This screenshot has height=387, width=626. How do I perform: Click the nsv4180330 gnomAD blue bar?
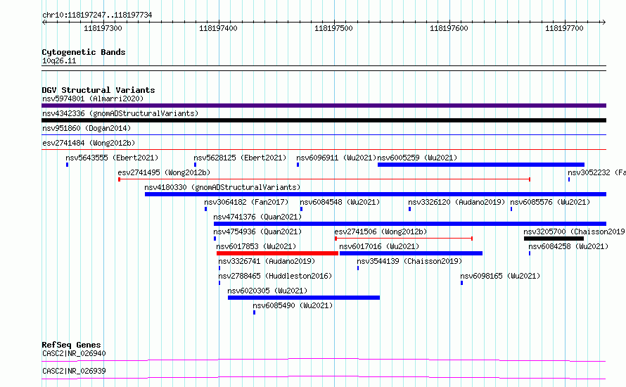376,194
